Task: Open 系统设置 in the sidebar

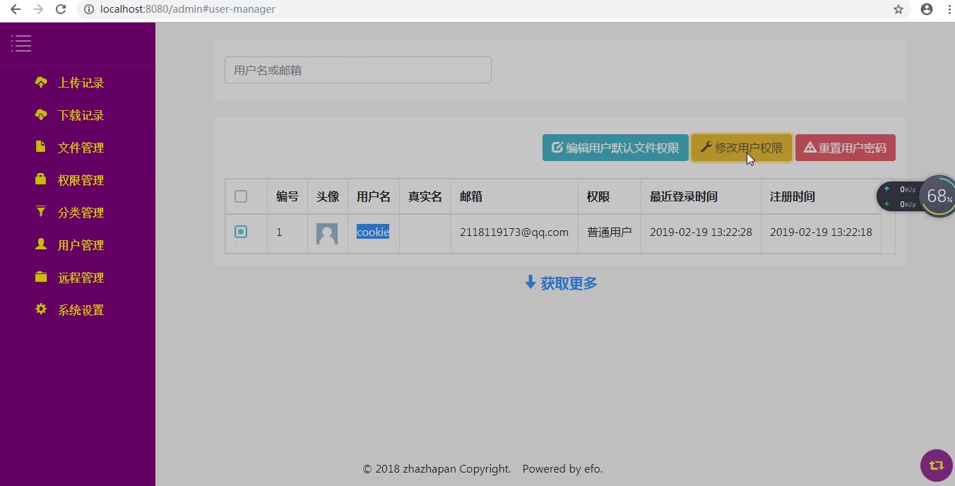Action: [x=81, y=310]
